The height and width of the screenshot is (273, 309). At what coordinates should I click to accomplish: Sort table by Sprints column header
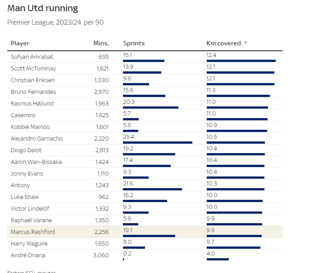pos(134,44)
